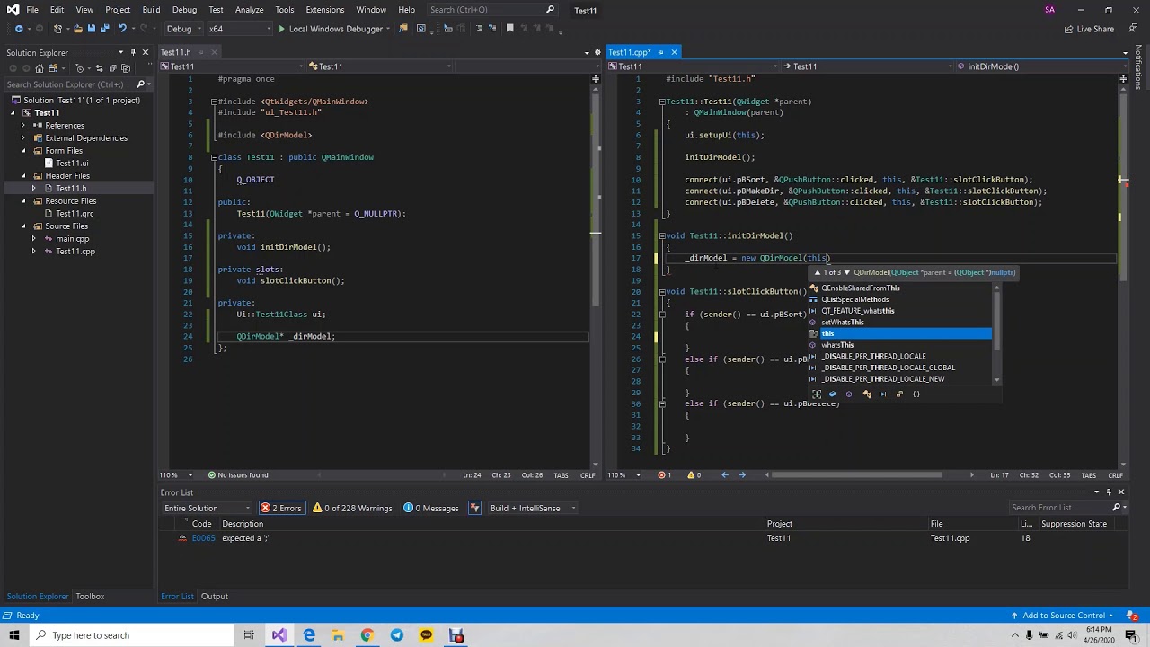Image resolution: width=1150 pixels, height=647 pixels.
Task: Switch to the Test11.h tab
Action: [175, 52]
